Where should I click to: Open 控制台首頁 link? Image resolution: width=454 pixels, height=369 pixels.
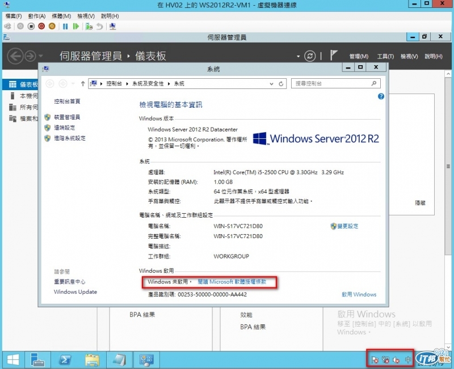pyautogui.click(x=67, y=101)
